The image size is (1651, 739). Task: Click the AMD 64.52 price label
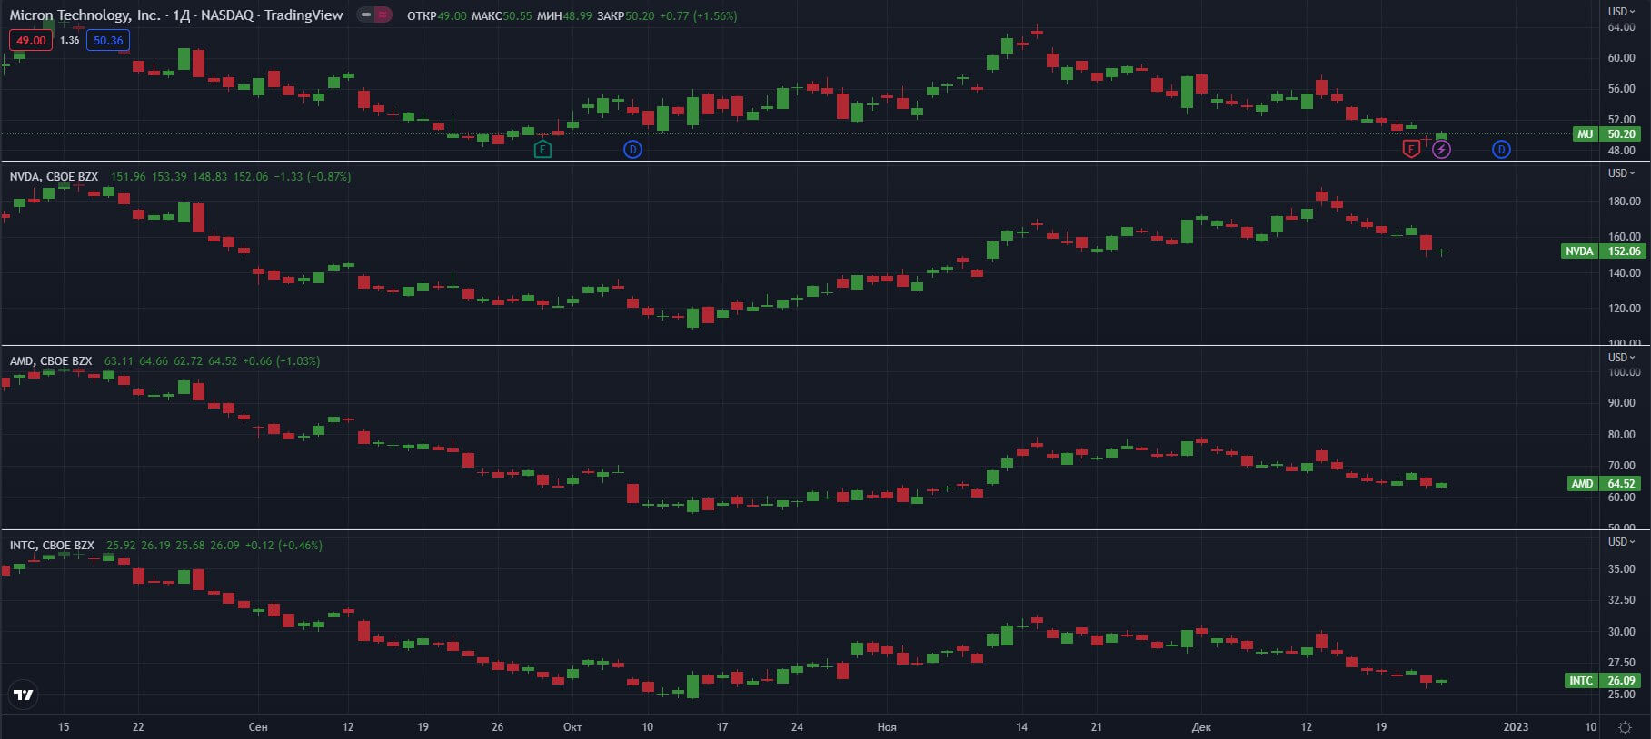1605,483
